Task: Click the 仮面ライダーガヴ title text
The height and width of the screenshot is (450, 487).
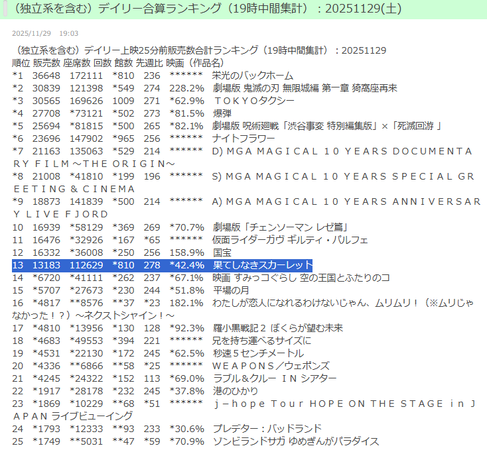Action: pyautogui.click(x=290, y=240)
